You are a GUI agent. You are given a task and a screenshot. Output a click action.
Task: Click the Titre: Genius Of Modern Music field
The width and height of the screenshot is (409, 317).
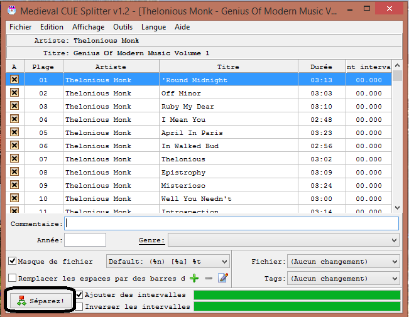[x=204, y=53]
